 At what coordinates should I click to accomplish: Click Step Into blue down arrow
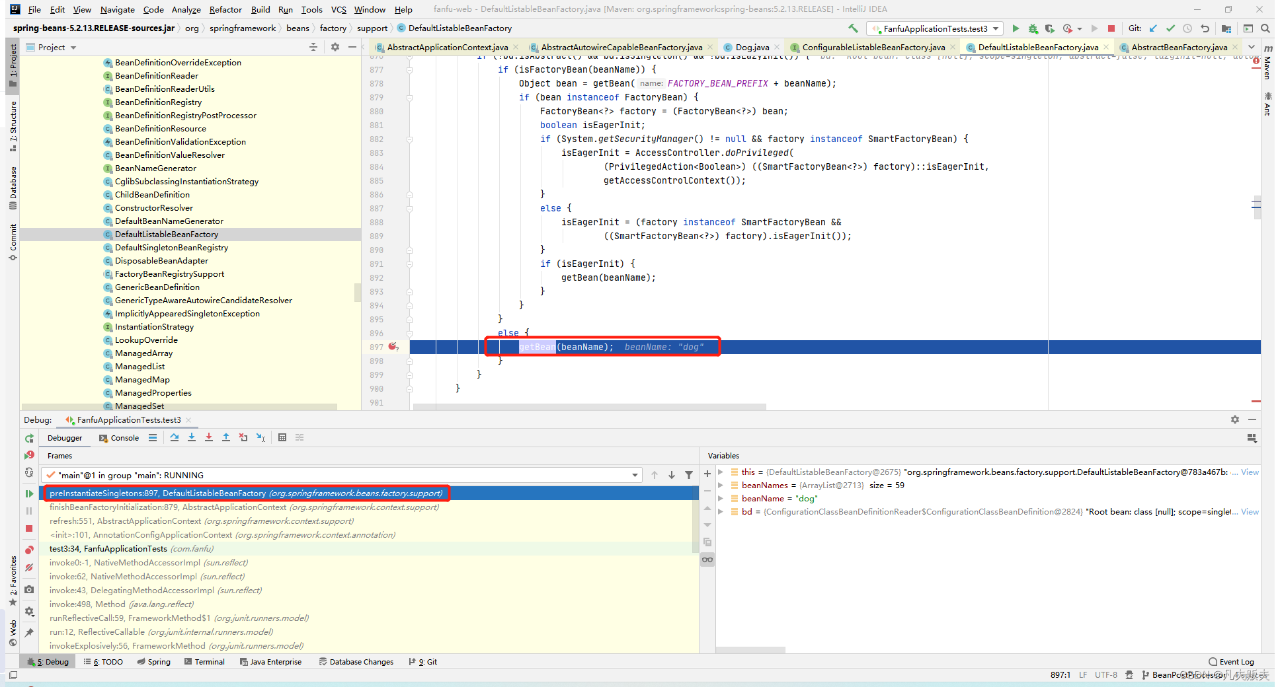click(x=192, y=437)
